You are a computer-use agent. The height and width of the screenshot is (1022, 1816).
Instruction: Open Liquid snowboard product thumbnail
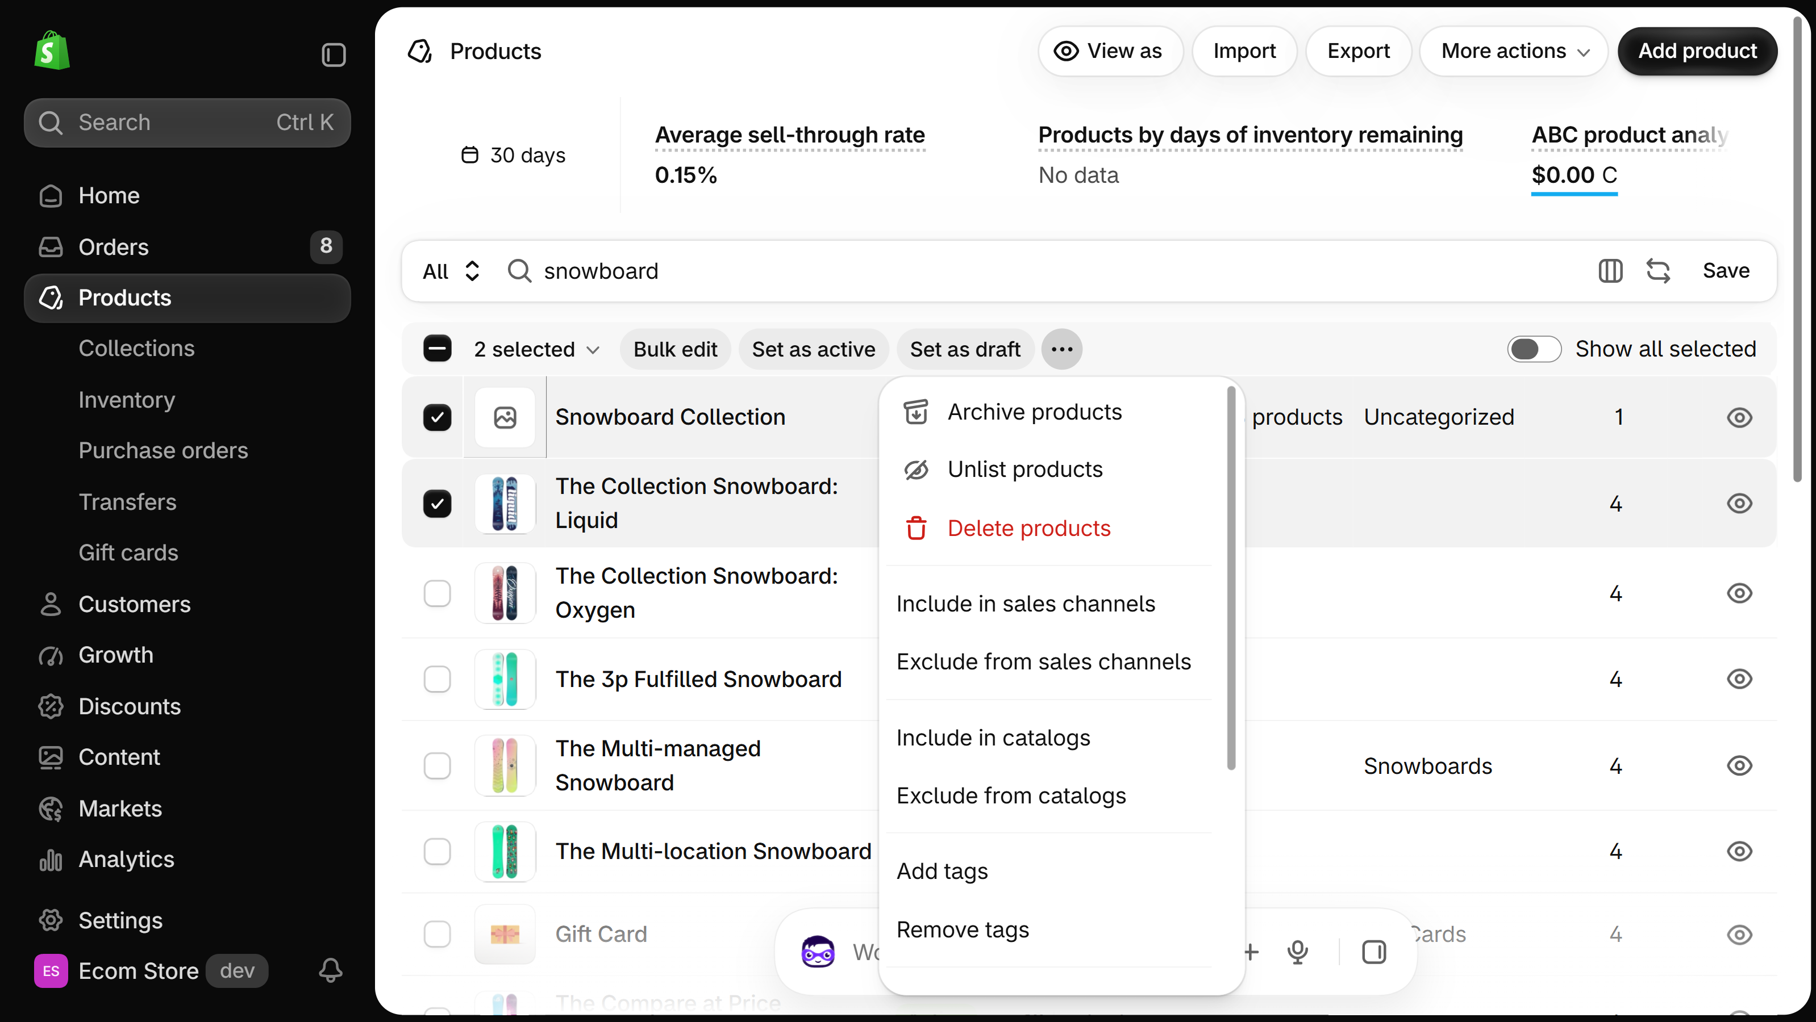coord(505,504)
